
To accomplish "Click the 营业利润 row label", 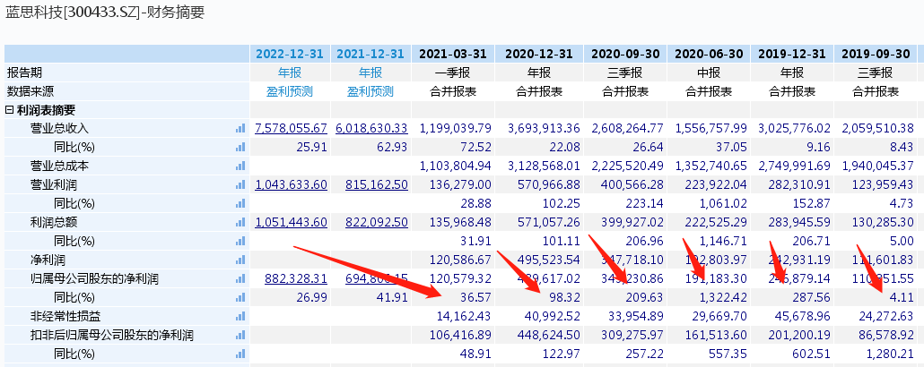I will [54, 184].
